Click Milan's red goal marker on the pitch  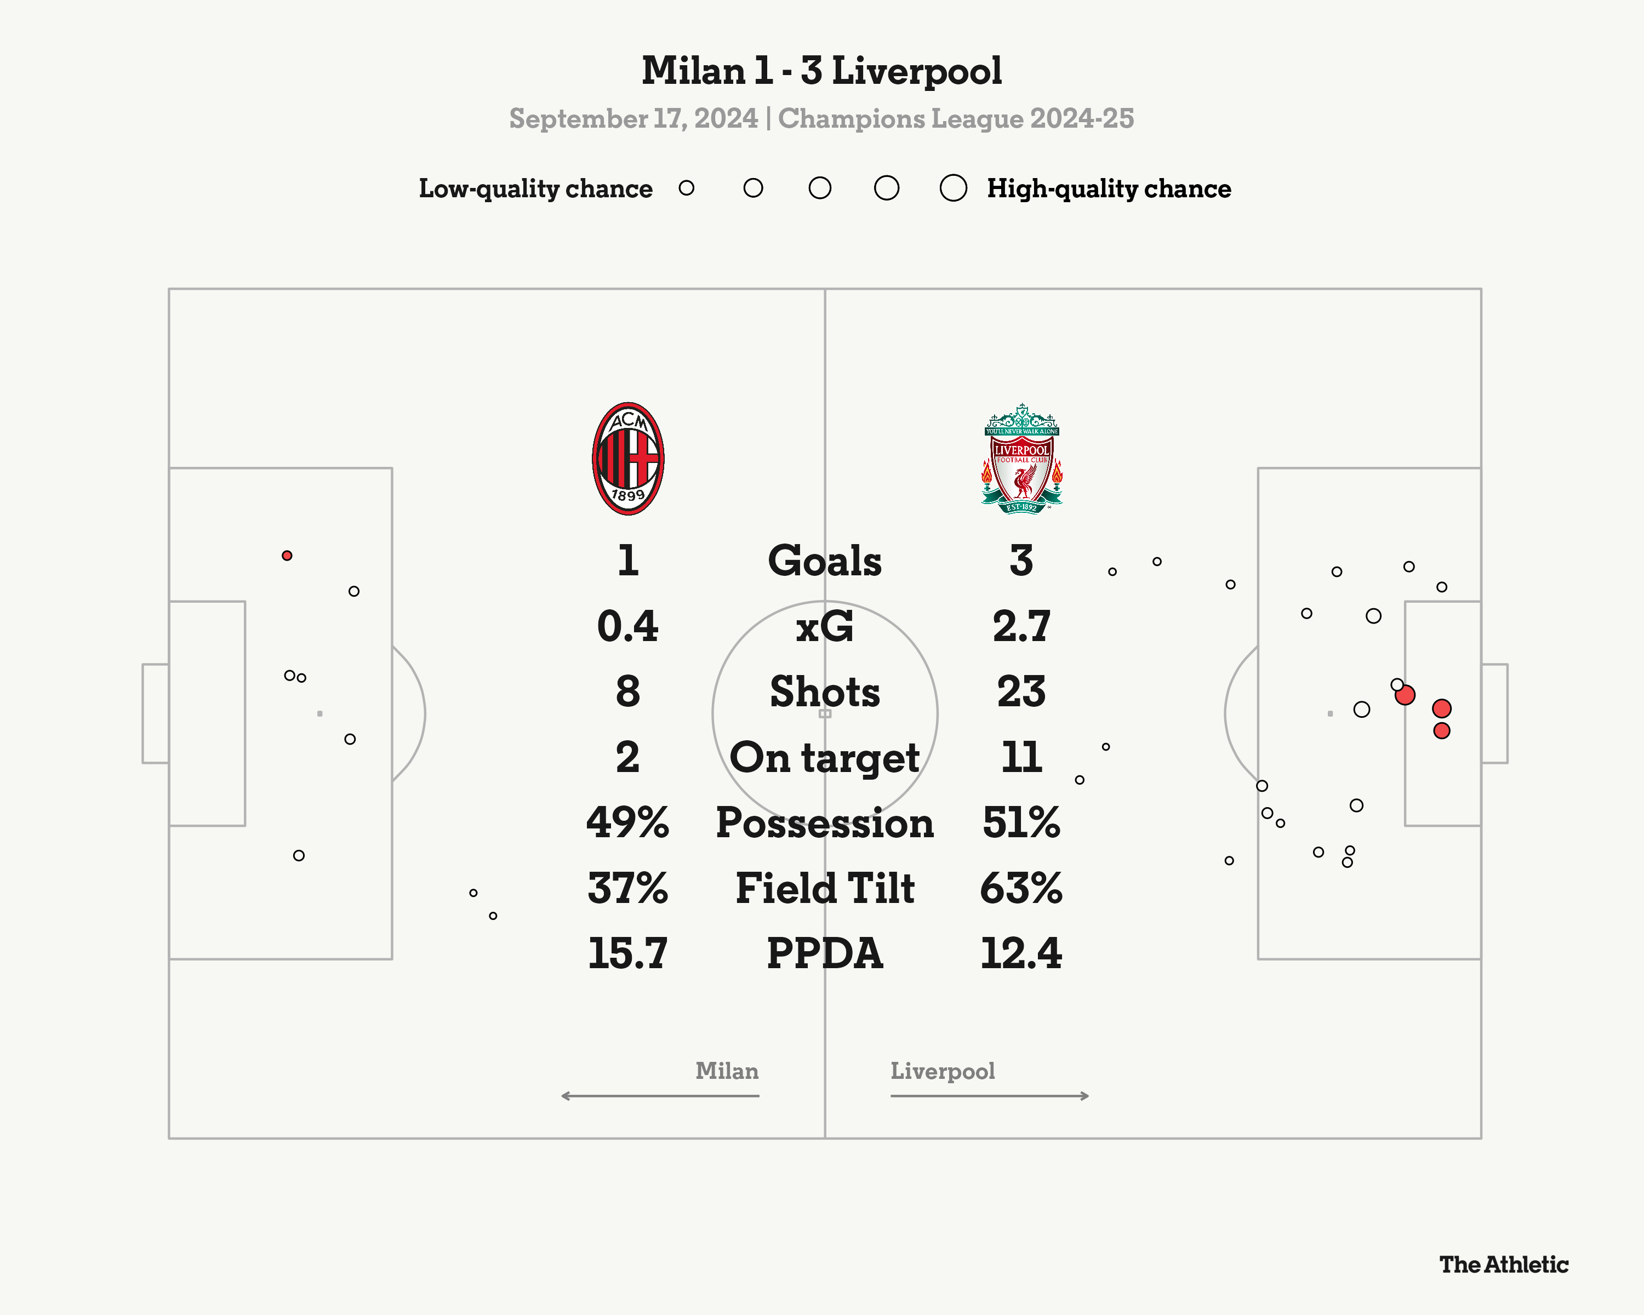coord(287,556)
